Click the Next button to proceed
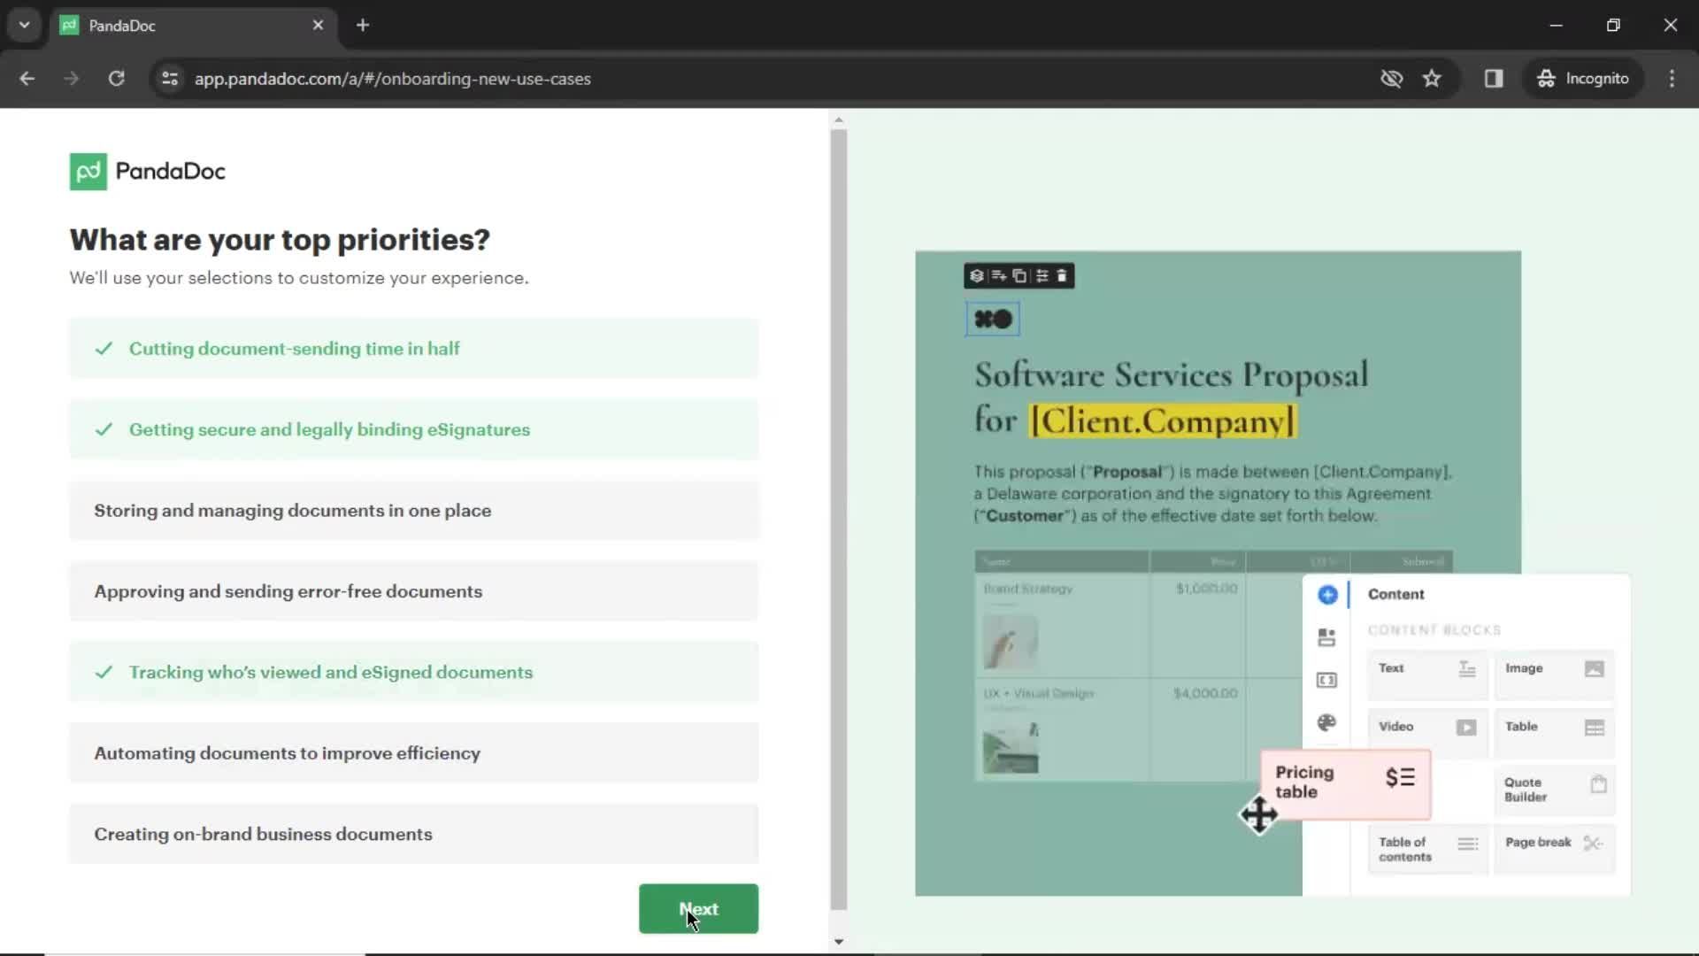1699x956 pixels. pos(696,908)
